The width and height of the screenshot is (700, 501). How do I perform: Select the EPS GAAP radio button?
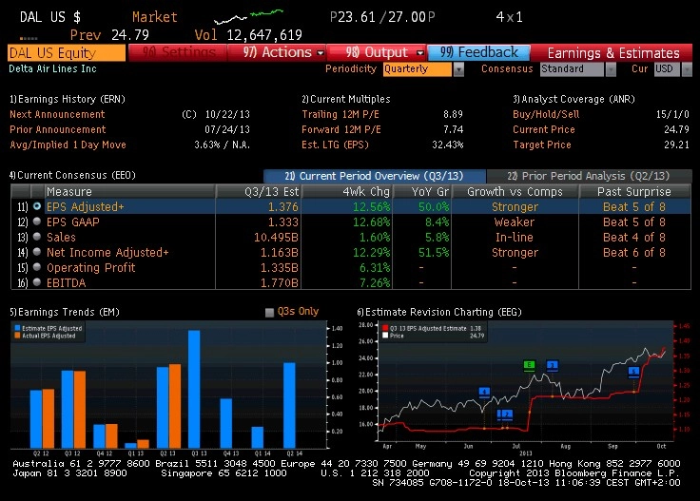37,222
